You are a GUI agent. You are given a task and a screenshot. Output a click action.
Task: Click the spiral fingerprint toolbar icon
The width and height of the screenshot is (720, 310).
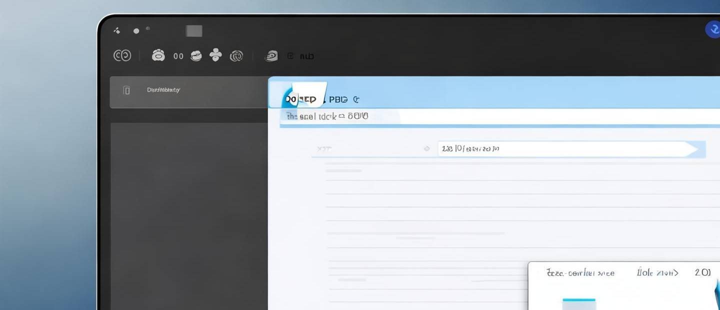click(x=236, y=56)
